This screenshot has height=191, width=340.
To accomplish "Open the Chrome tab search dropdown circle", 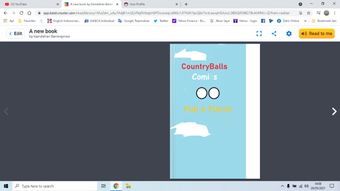I will [300, 4].
